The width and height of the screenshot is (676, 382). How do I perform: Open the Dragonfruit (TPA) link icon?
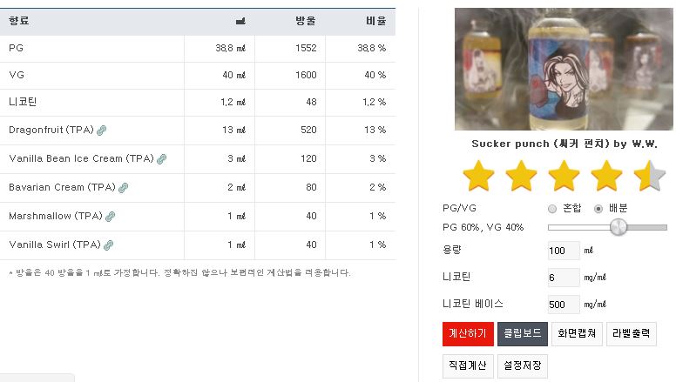pos(101,130)
